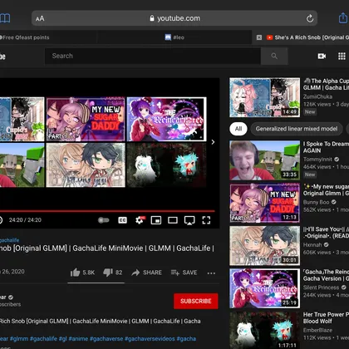Open TommyInnit channel name
The height and width of the screenshot is (349, 349).
coord(317,160)
